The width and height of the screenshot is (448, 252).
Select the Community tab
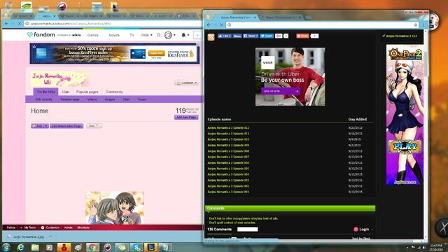[x=114, y=92]
